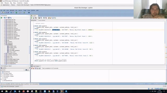Open TeamViewer from the taskbar
Screen dimensions: 167x93
[45, 91]
